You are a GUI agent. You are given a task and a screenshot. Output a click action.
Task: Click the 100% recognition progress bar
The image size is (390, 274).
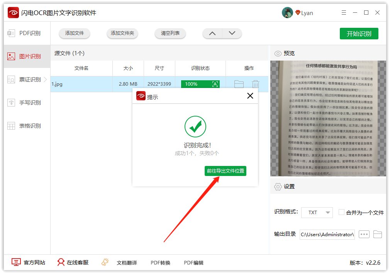[200, 84]
